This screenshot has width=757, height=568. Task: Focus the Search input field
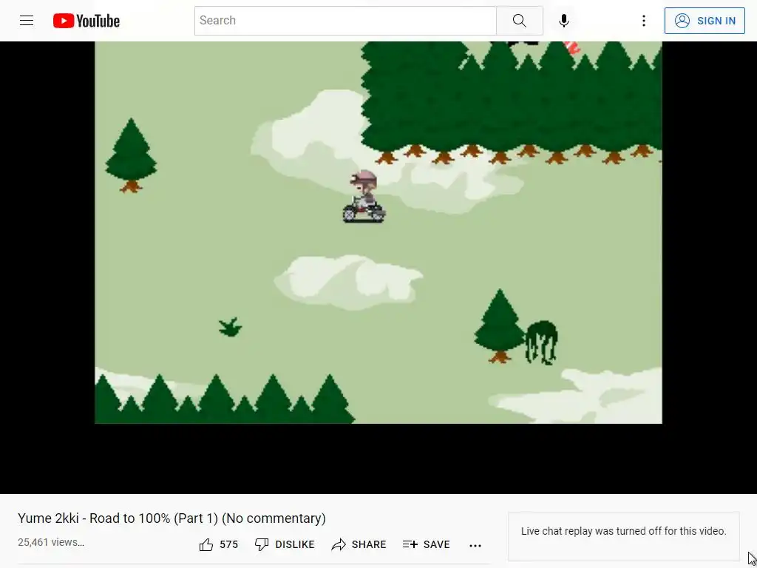(x=345, y=21)
